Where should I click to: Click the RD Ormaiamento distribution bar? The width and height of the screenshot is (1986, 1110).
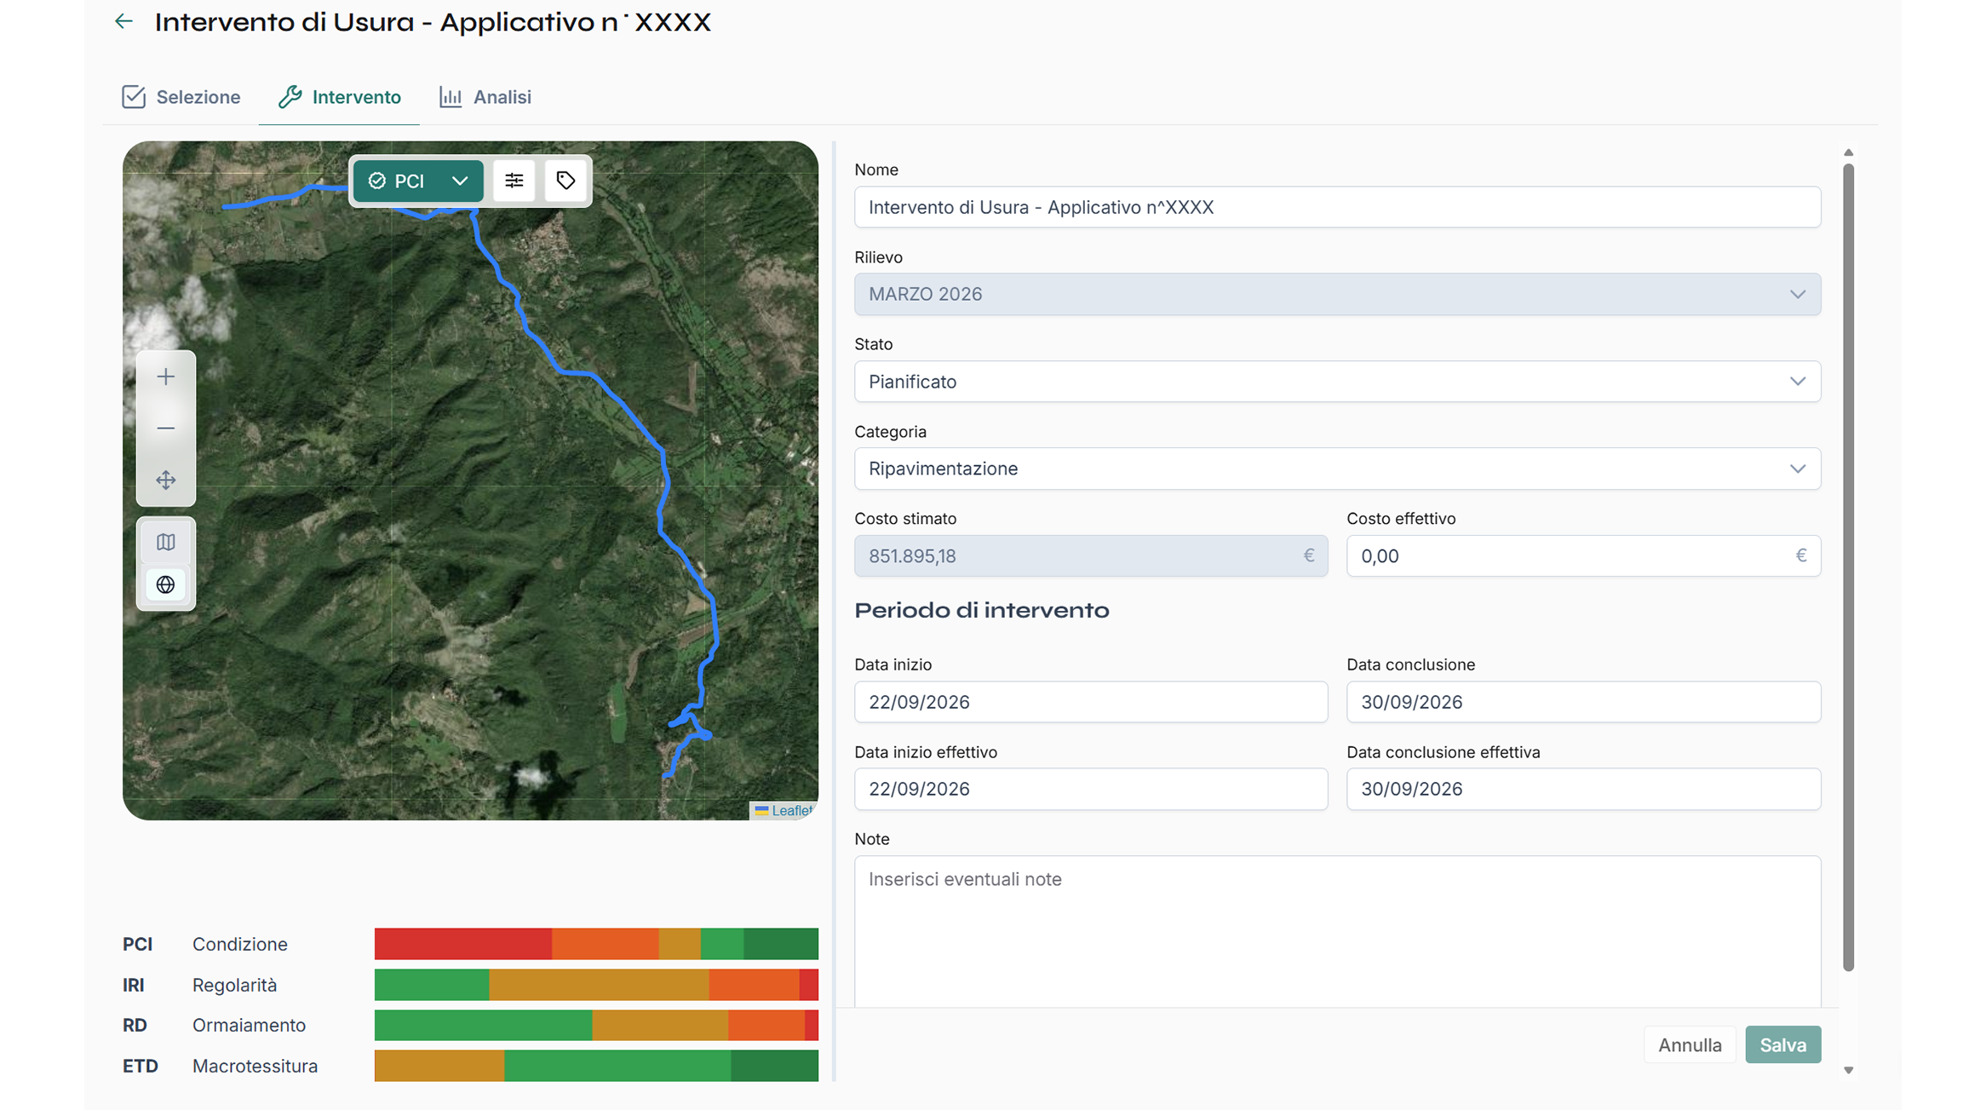(596, 1025)
